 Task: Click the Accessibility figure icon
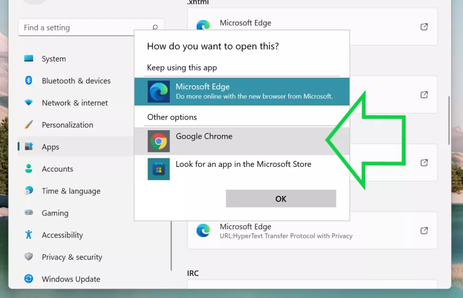pos(29,235)
